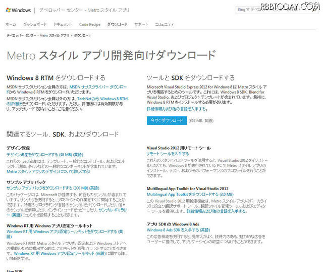
Task: Click リモート ツールを入手する link
Action: tap(168, 154)
